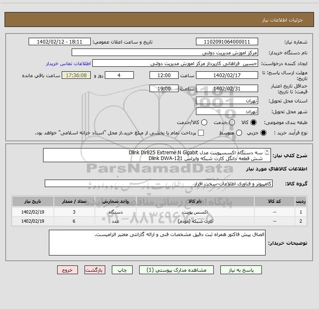Viewport: 319px width, 309px height.
Task: Click the دستگاه unit cell
Action: 115,212
